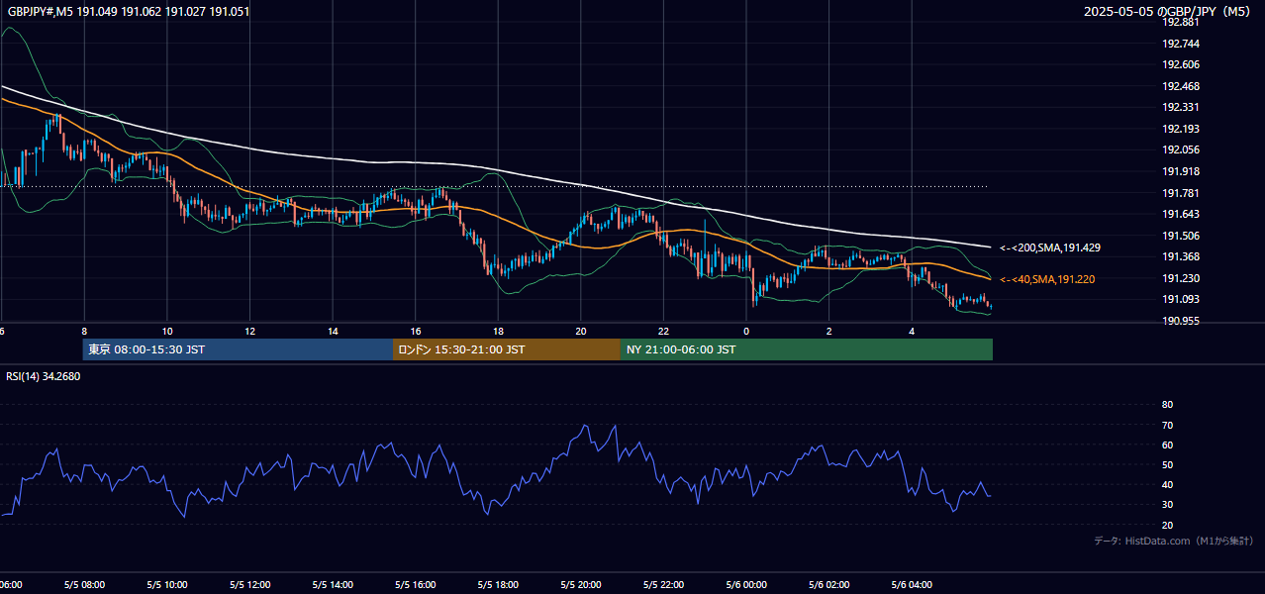Click hour label 18 under the price chart
Image resolution: width=1265 pixels, height=594 pixels.
point(498,331)
